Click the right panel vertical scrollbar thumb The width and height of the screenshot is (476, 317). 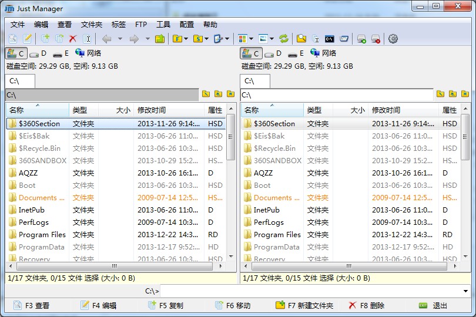coord(465,137)
